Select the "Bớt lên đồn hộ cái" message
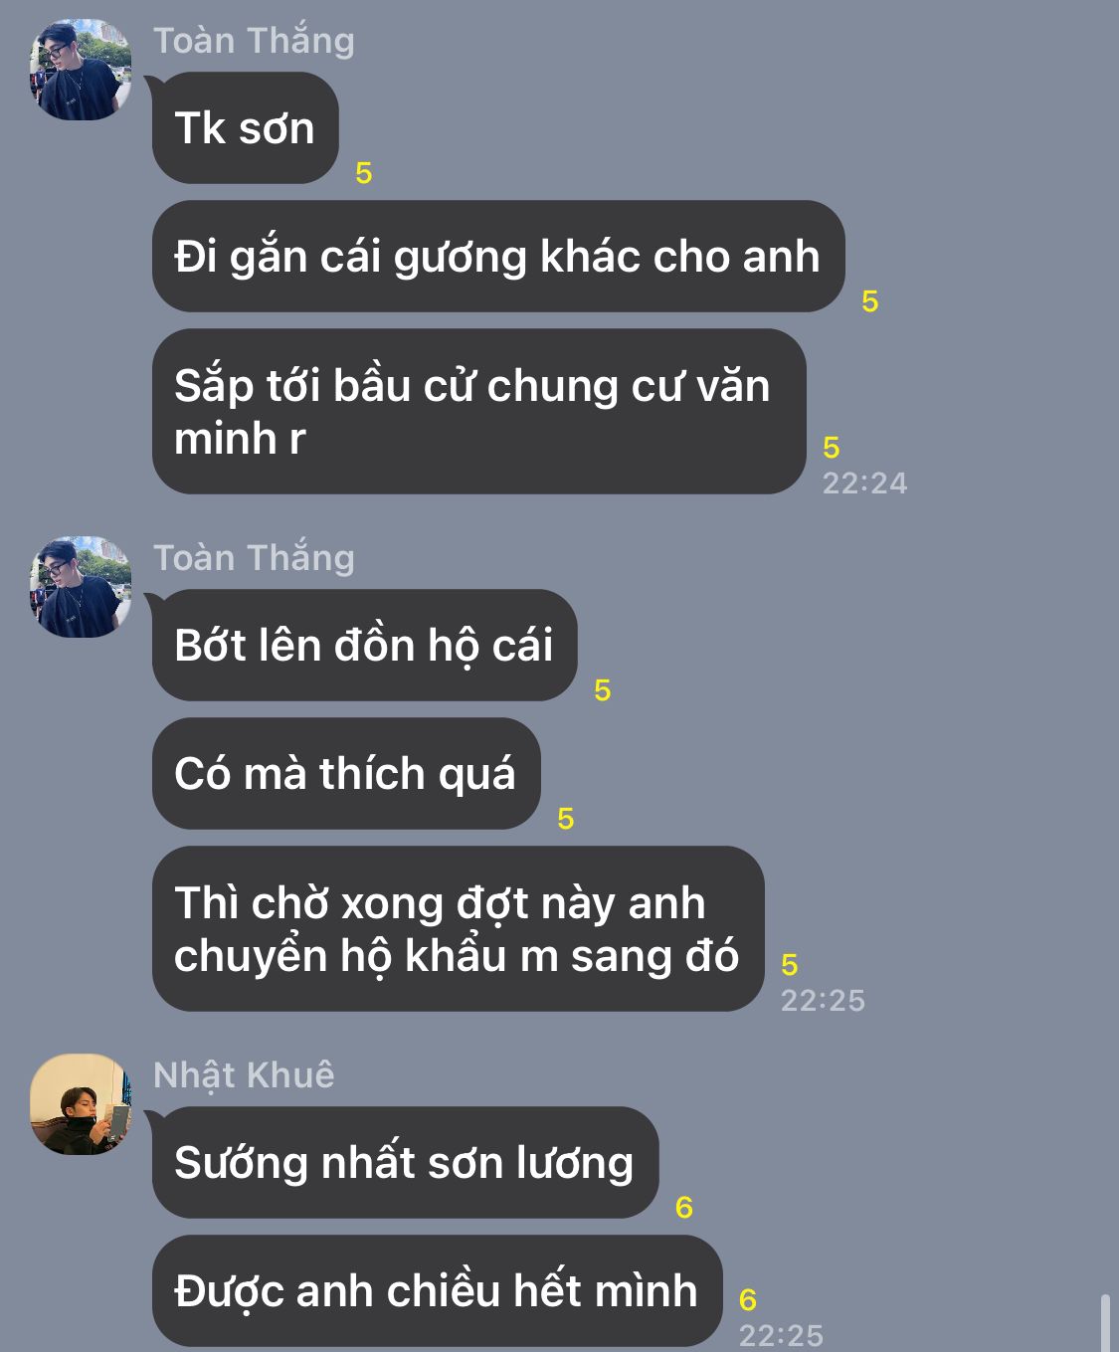Viewport: 1119px width, 1352px height. [x=364, y=646]
